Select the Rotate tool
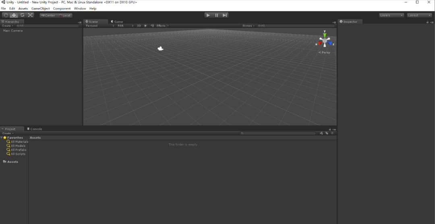435x224 pixels. point(22,15)
